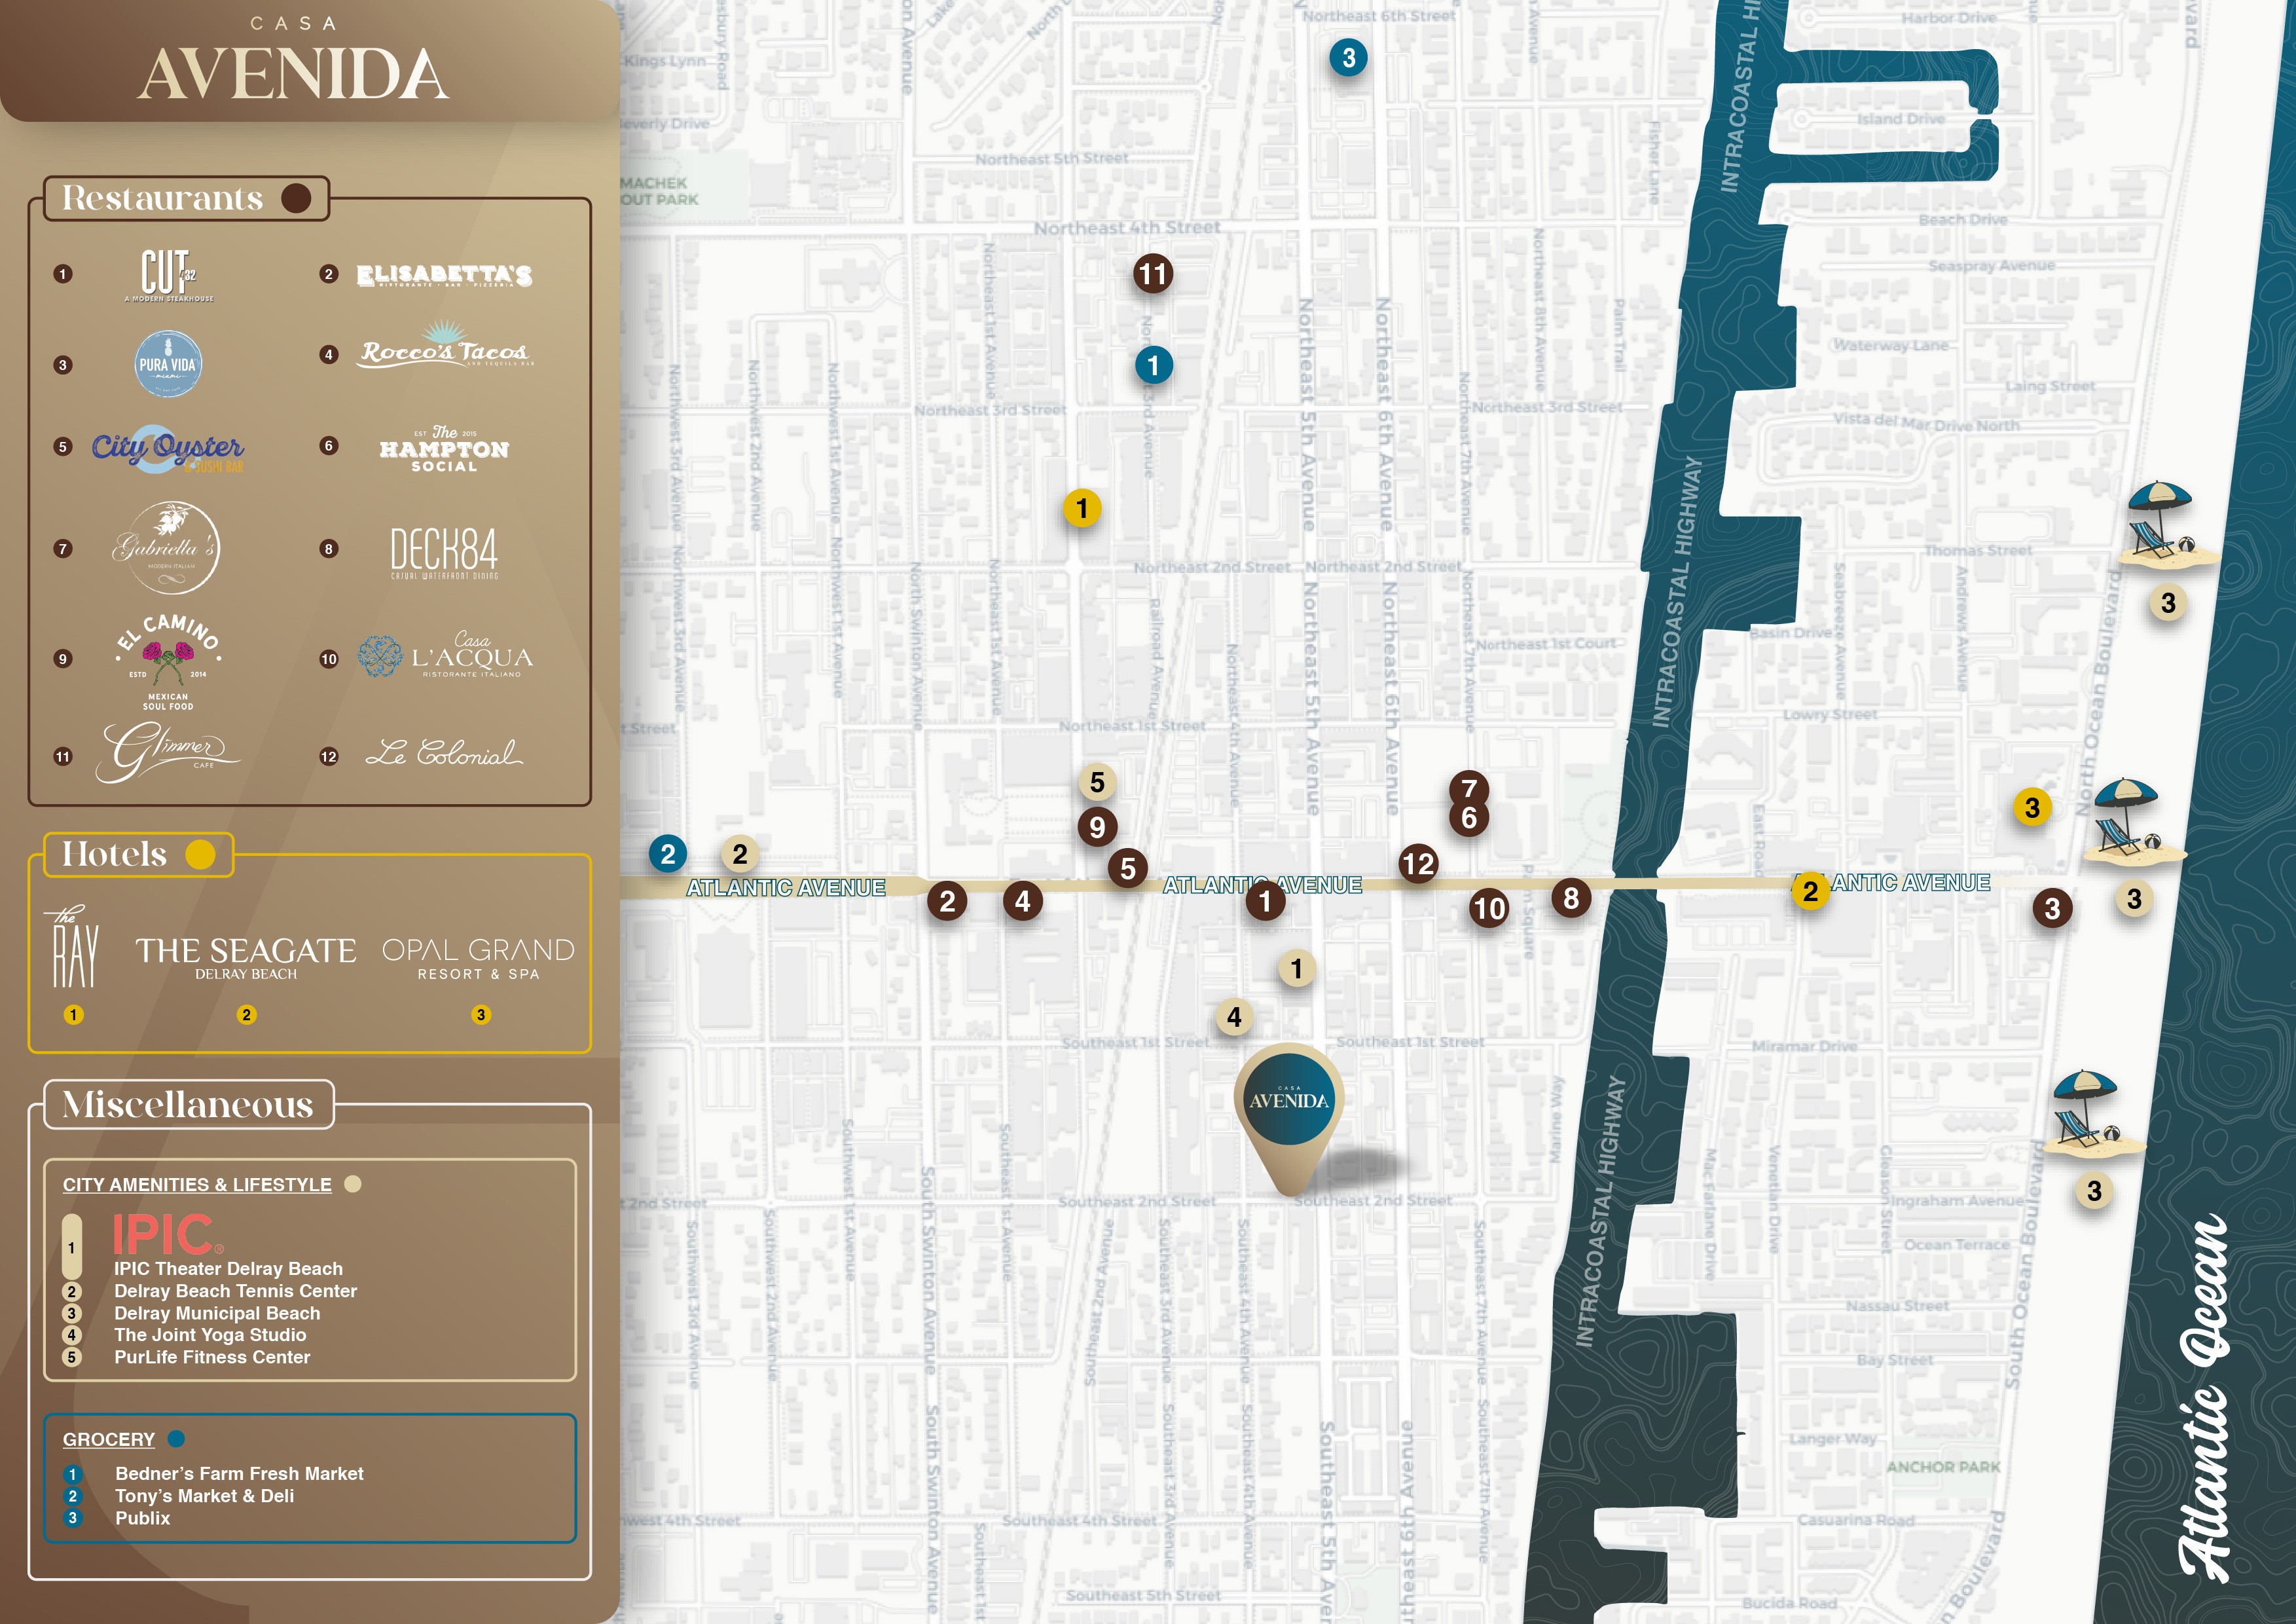Viewport: 2296px width, 1624px height.
Task: Select beige amenity marker 2 on the map
Action: pyautogui.click(x=740, y=854)
